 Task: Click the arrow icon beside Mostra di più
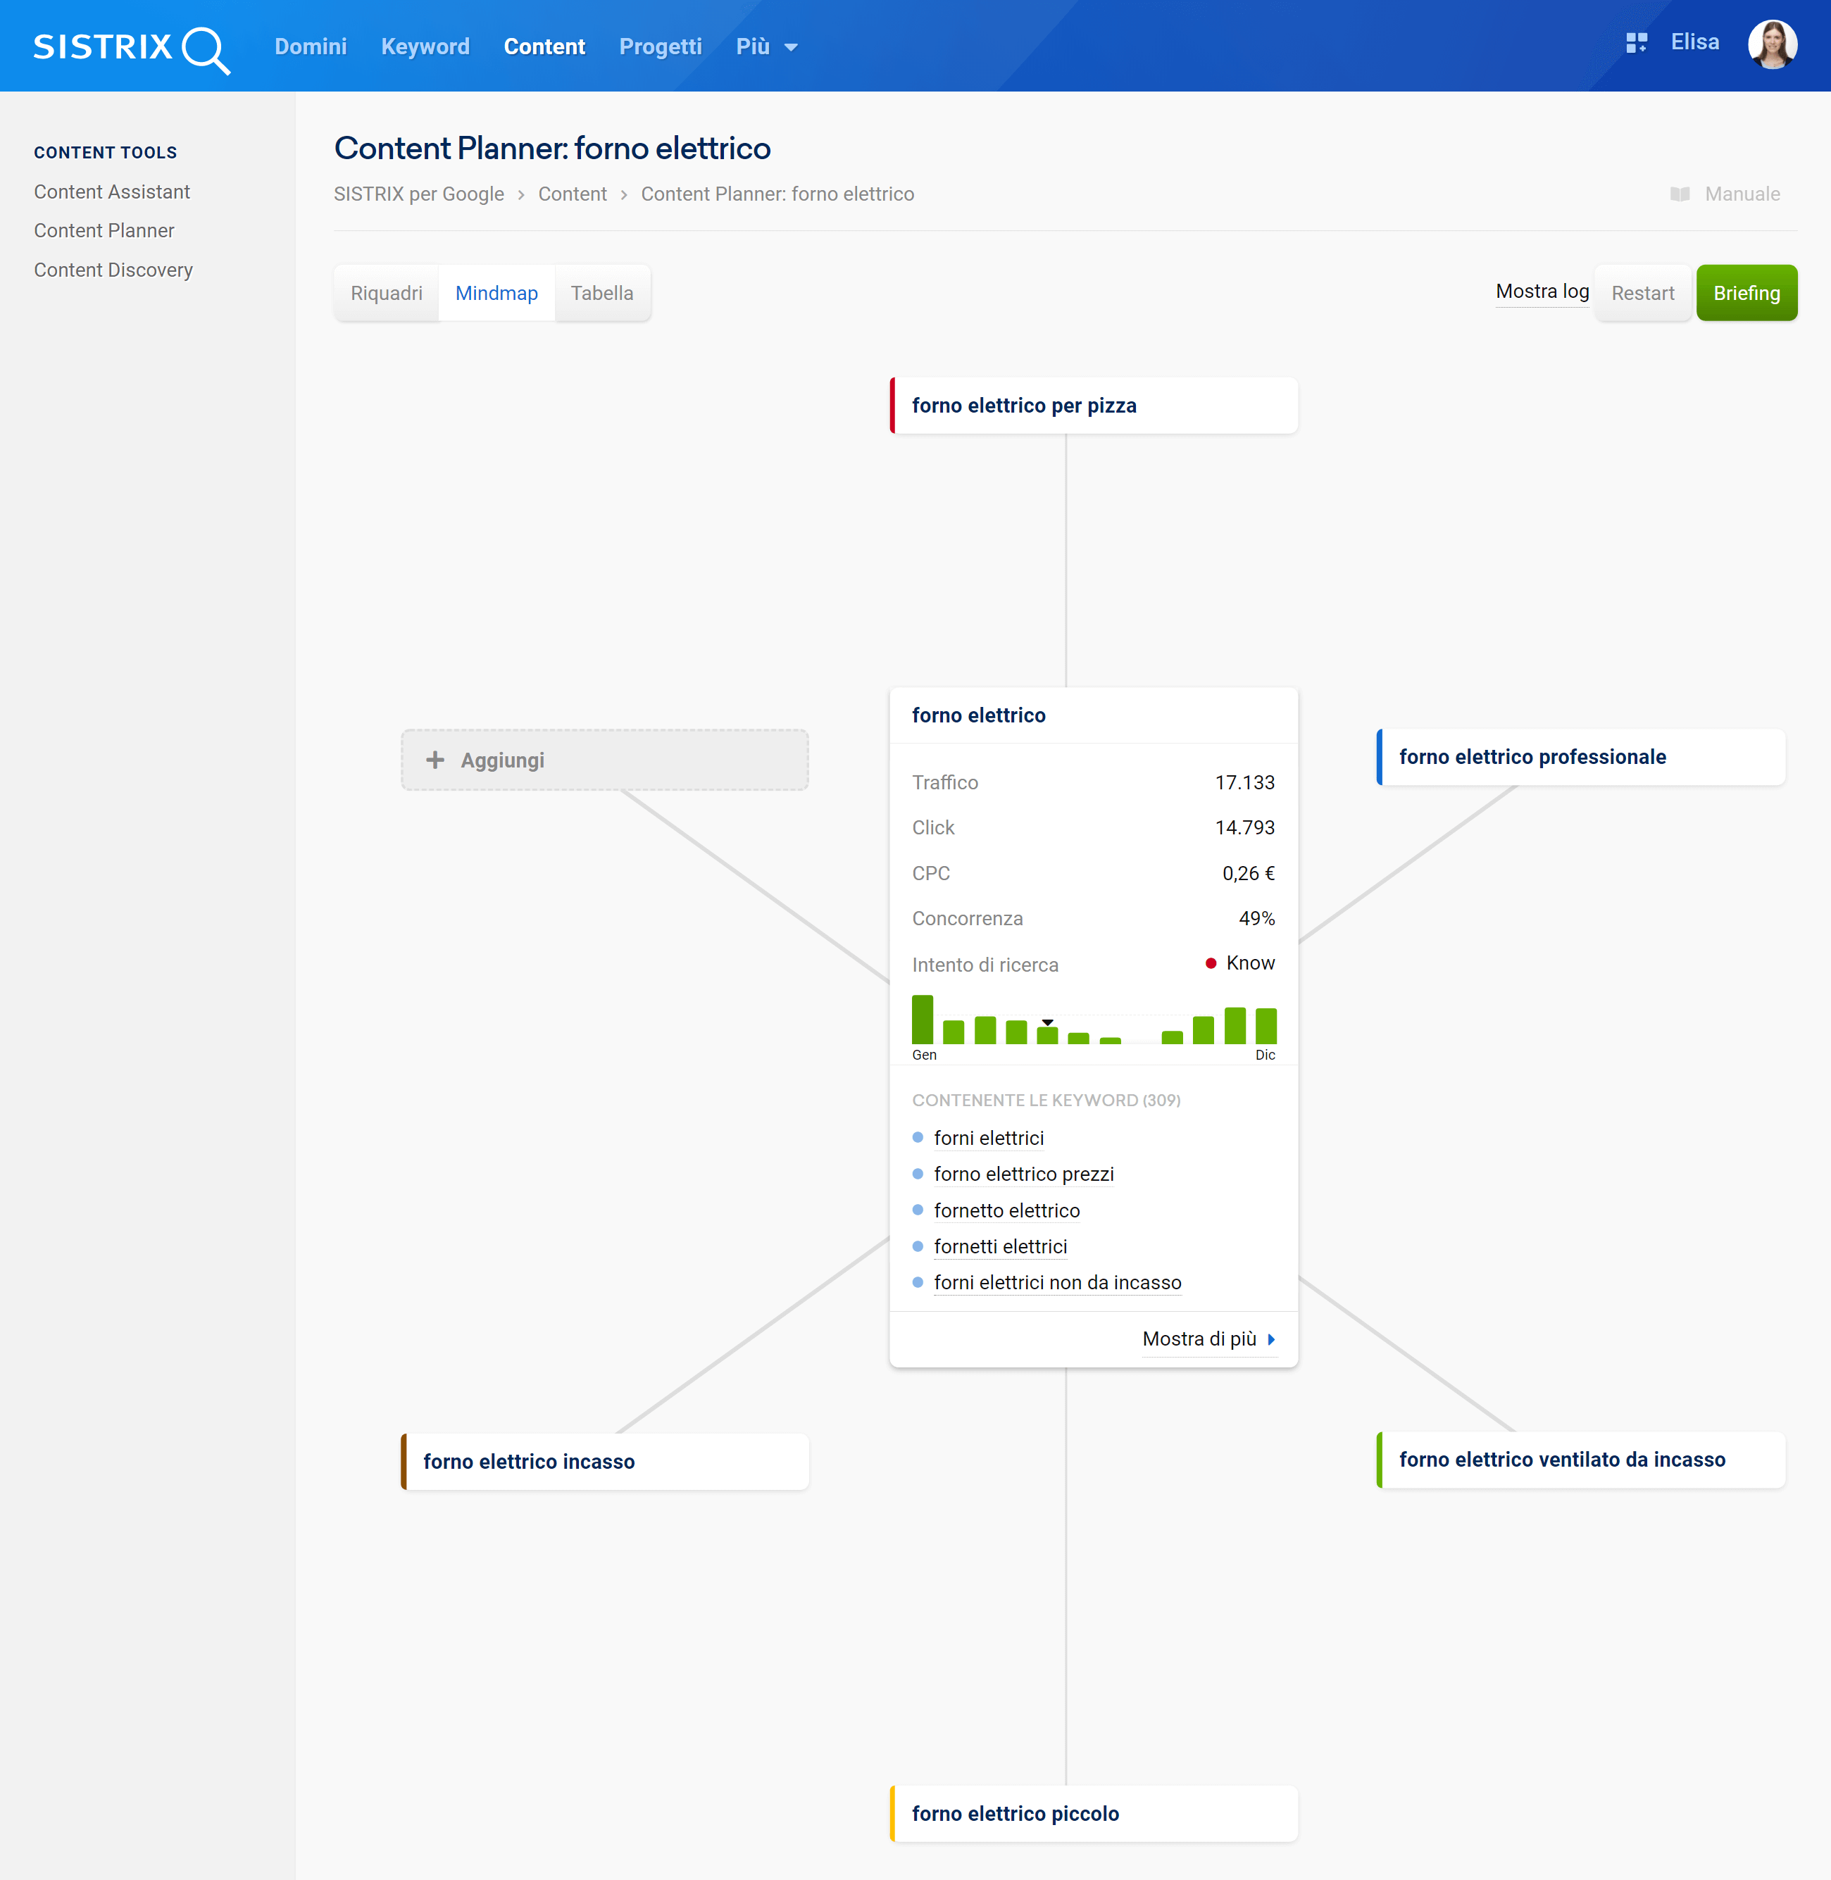pyautogui.click(x=1271, y=1339)
